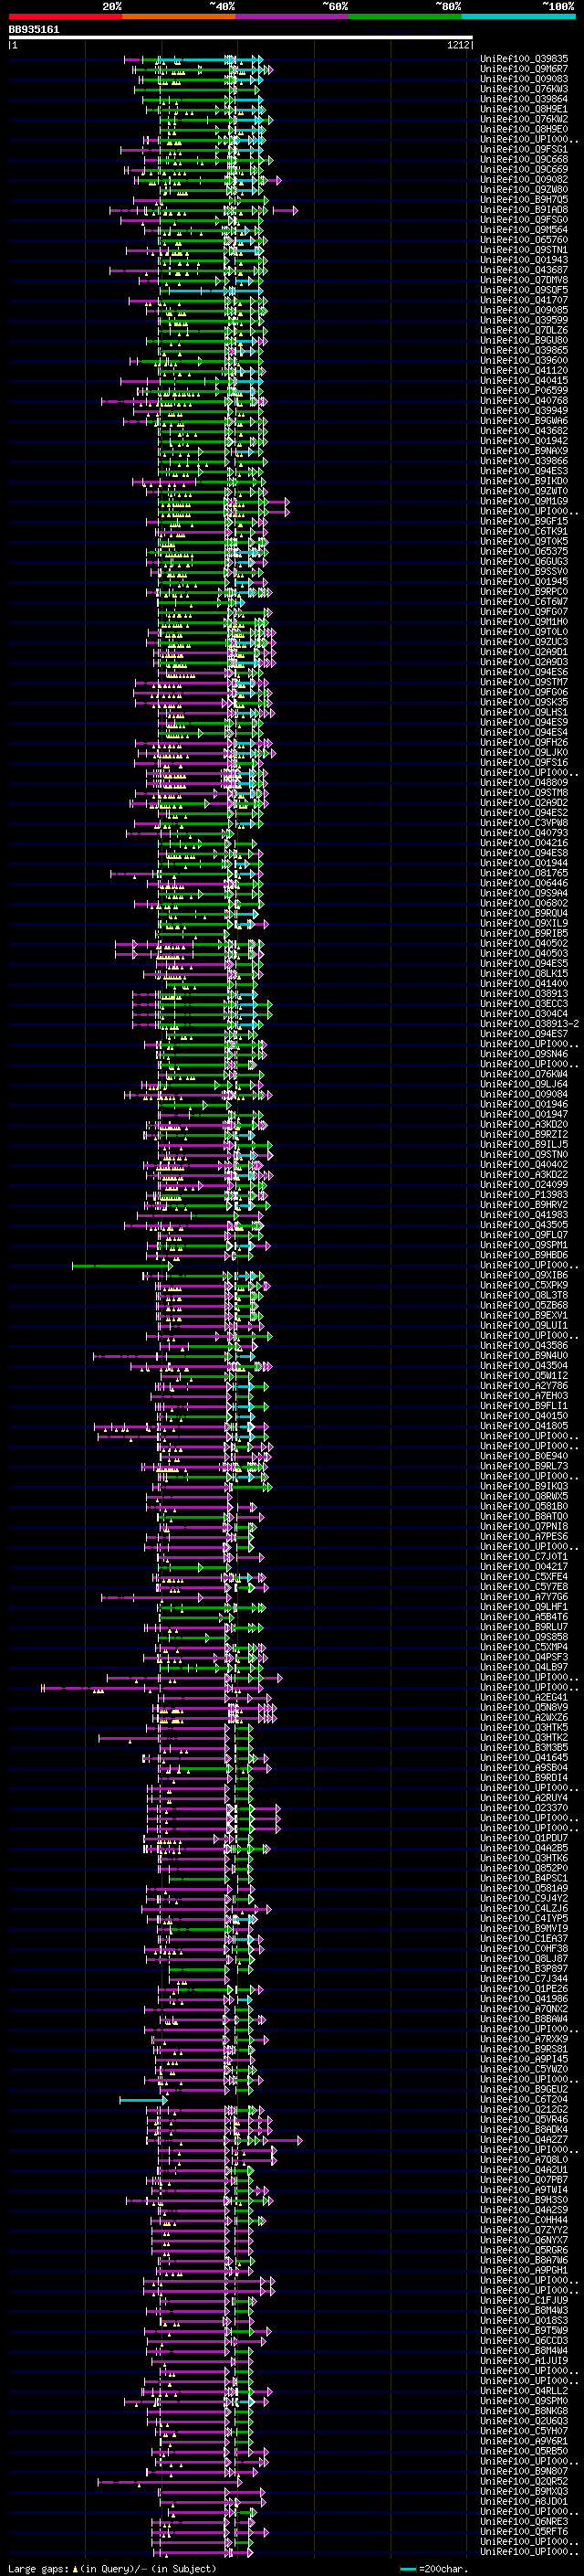Select hit UniRef100_Q41707
584x2576 pixels.
tap(524, 300)
